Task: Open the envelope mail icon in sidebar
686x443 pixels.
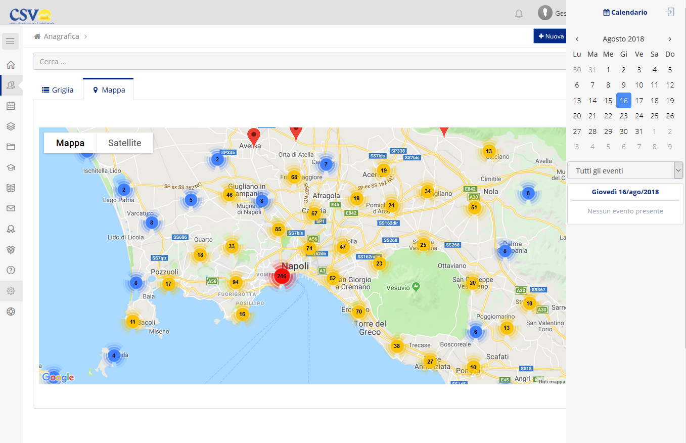Action: coord(11,208)
